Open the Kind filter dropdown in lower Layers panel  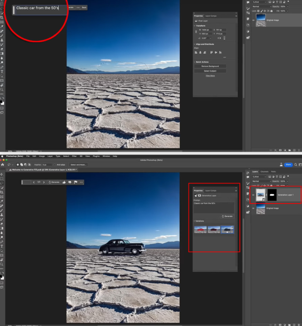pos(259,177)
